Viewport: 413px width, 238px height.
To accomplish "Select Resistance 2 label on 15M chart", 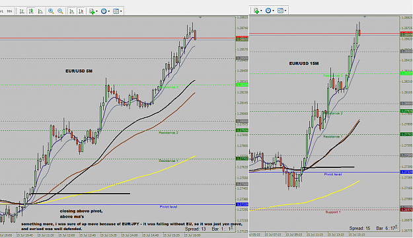I will [333, 113].
